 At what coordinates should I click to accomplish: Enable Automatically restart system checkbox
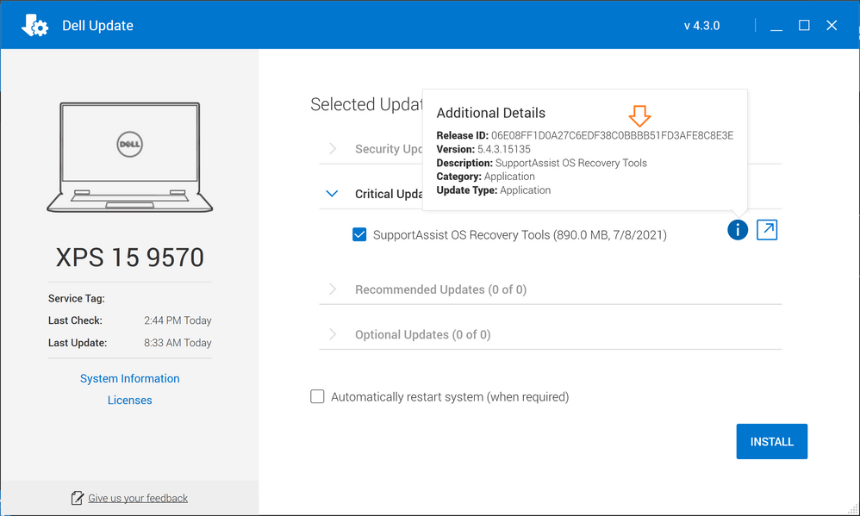click(x=317, y=396)
